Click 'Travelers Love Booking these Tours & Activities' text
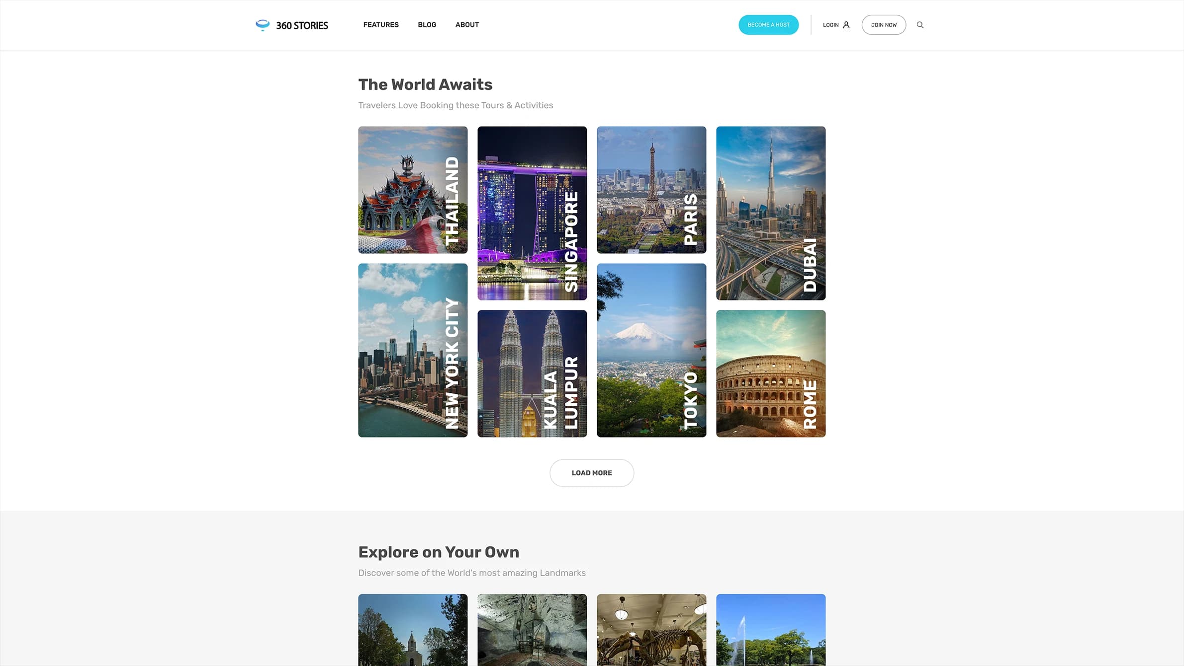 pyautogui.click(x=455, y=105)
